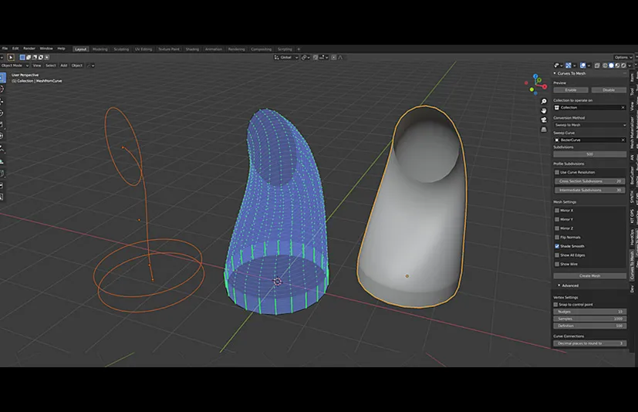Screen dimensions: 638x412
Task: Toggle show overlays icon in header
Action: pyautogui.click(x=583, y=65)
